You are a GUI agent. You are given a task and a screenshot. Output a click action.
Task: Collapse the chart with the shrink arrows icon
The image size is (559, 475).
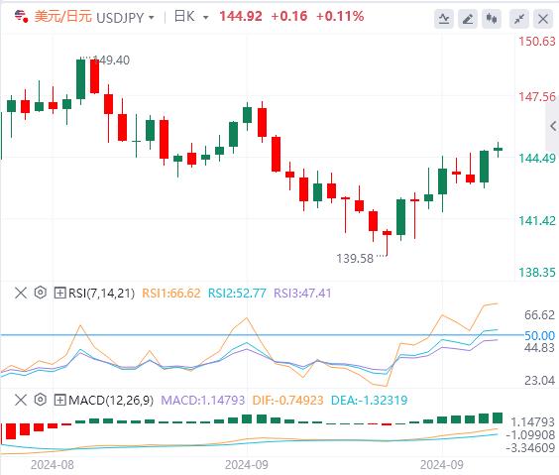click(x=519, y=19)
